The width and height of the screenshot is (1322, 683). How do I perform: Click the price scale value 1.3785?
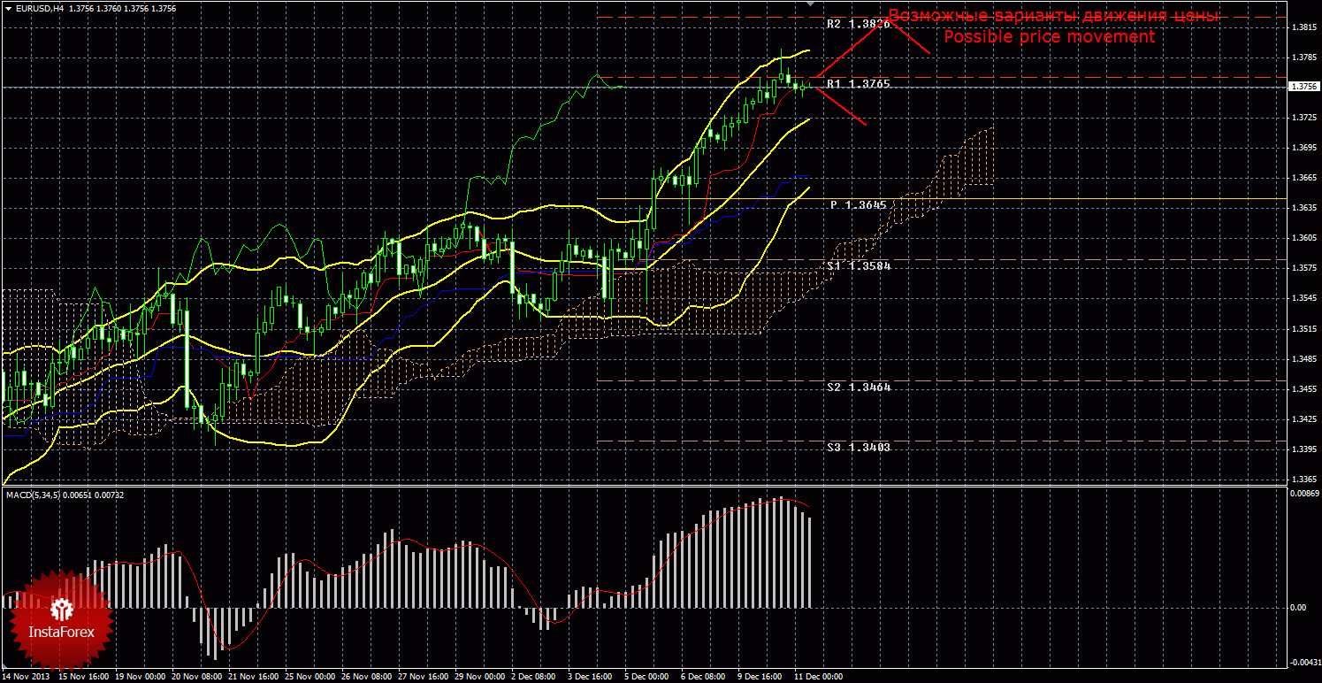[x=1303, y=58]
